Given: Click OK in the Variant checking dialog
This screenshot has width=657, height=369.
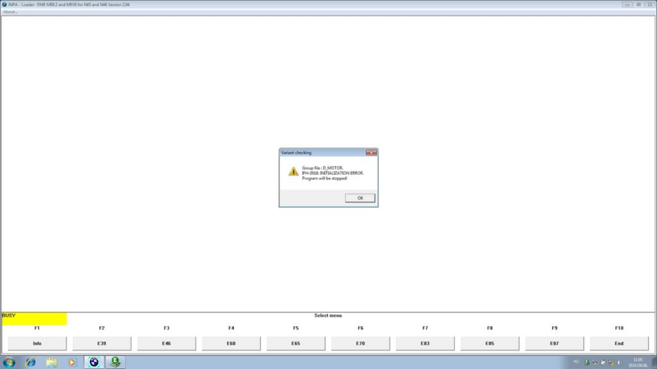Looking at the screenshot, I should (x=360, y=198).
